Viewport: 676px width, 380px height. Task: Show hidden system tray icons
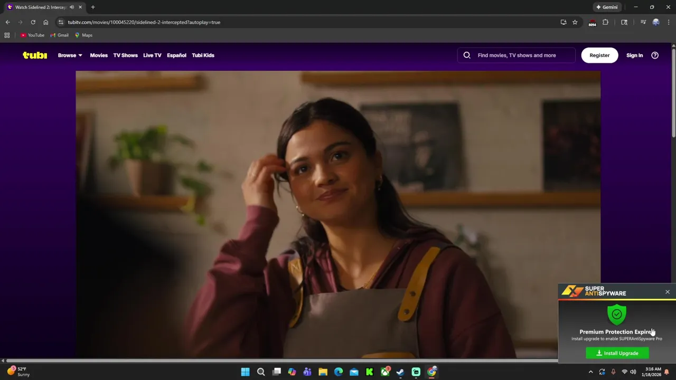pos(591,372)
